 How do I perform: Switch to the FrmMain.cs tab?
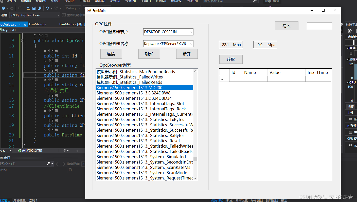38,24
